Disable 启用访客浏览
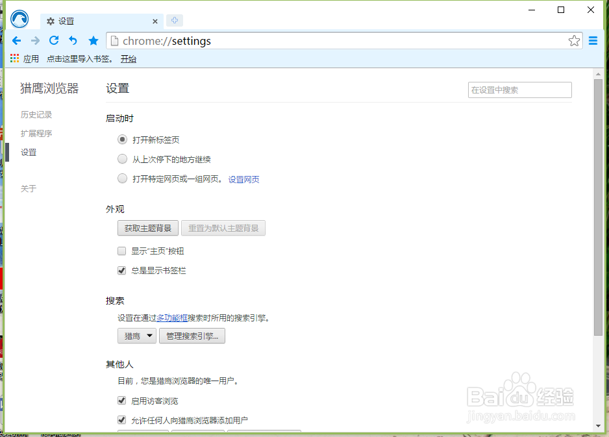609x437 pixels. click(x=121, y=400)
